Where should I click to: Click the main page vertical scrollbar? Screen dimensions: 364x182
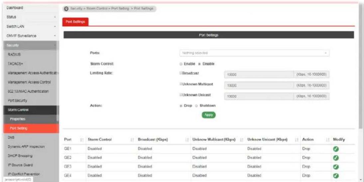(x=360, y=67)
